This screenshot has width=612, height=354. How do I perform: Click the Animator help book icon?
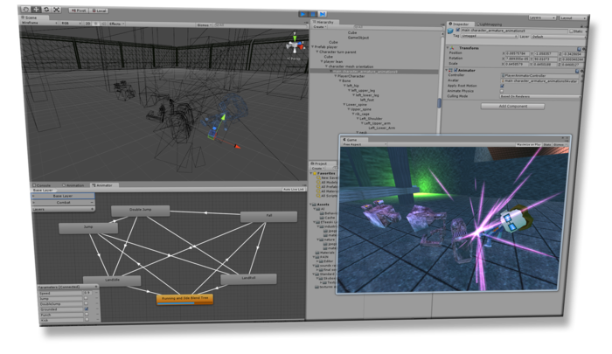click(x=577, y=72)
